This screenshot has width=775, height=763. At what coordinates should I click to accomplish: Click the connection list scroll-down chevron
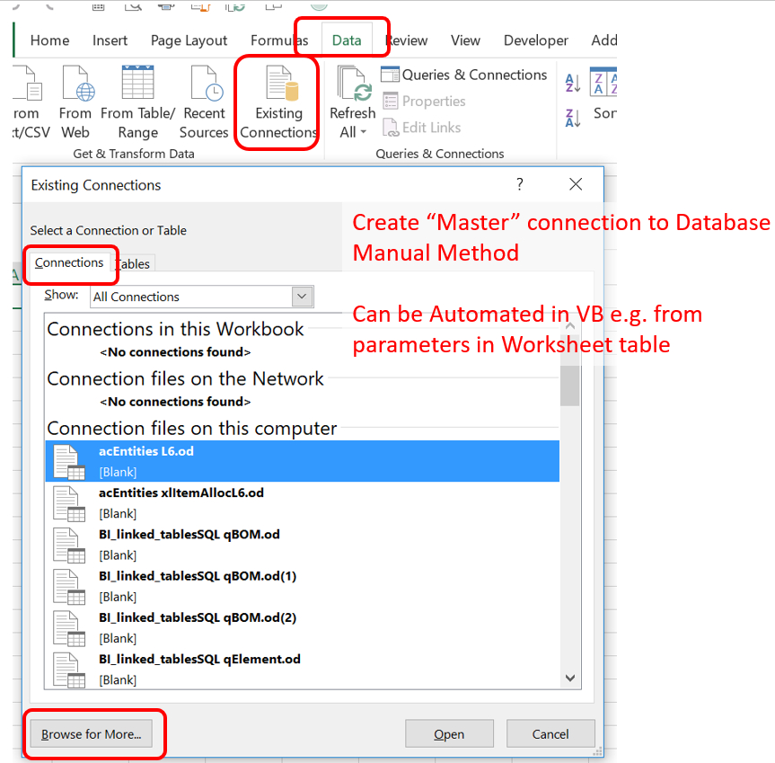(569, 677)
